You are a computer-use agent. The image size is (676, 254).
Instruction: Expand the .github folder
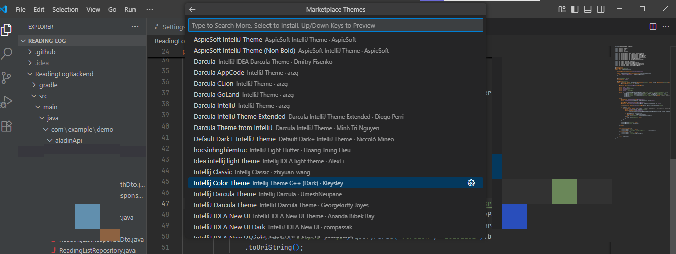[x=82, y=52]
